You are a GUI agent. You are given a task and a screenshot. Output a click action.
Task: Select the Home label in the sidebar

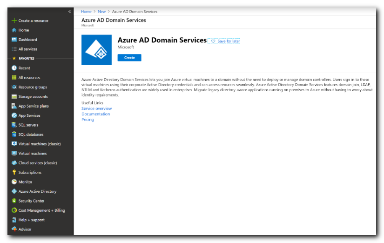tap(24, 30)
